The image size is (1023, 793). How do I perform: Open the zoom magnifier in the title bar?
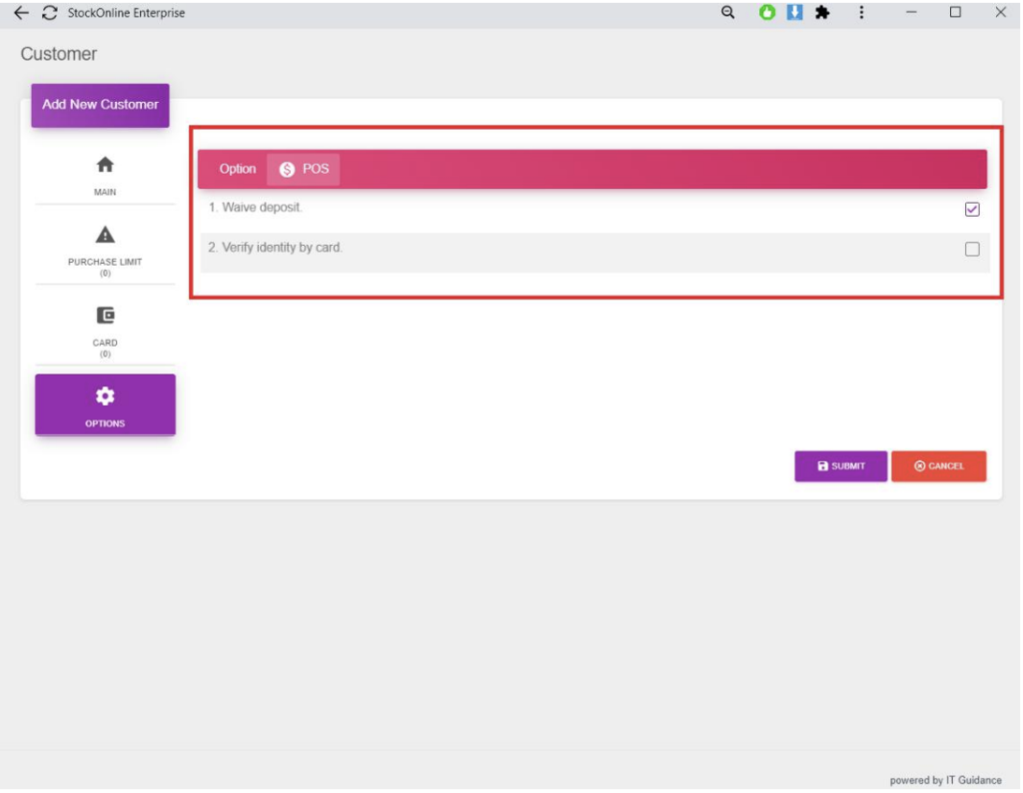click(728, 13)
